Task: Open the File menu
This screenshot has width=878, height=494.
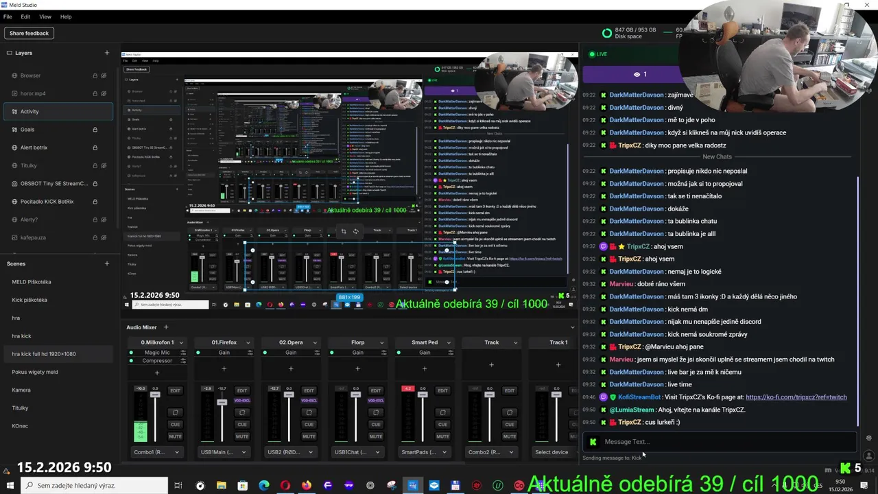Action: [8, 16]
